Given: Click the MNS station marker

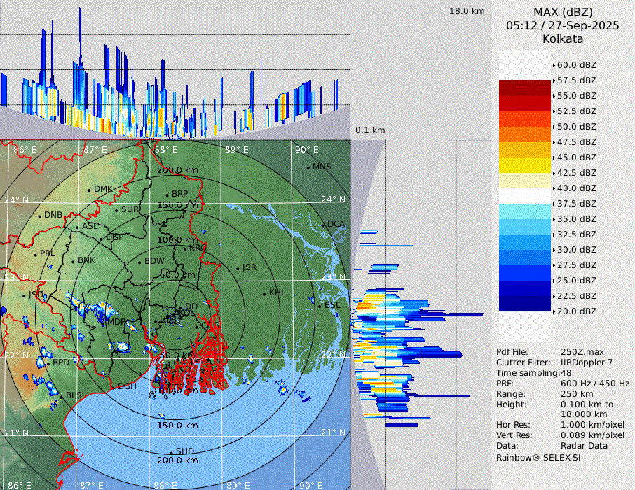Looking at the screenshot, I should point(308,167).
